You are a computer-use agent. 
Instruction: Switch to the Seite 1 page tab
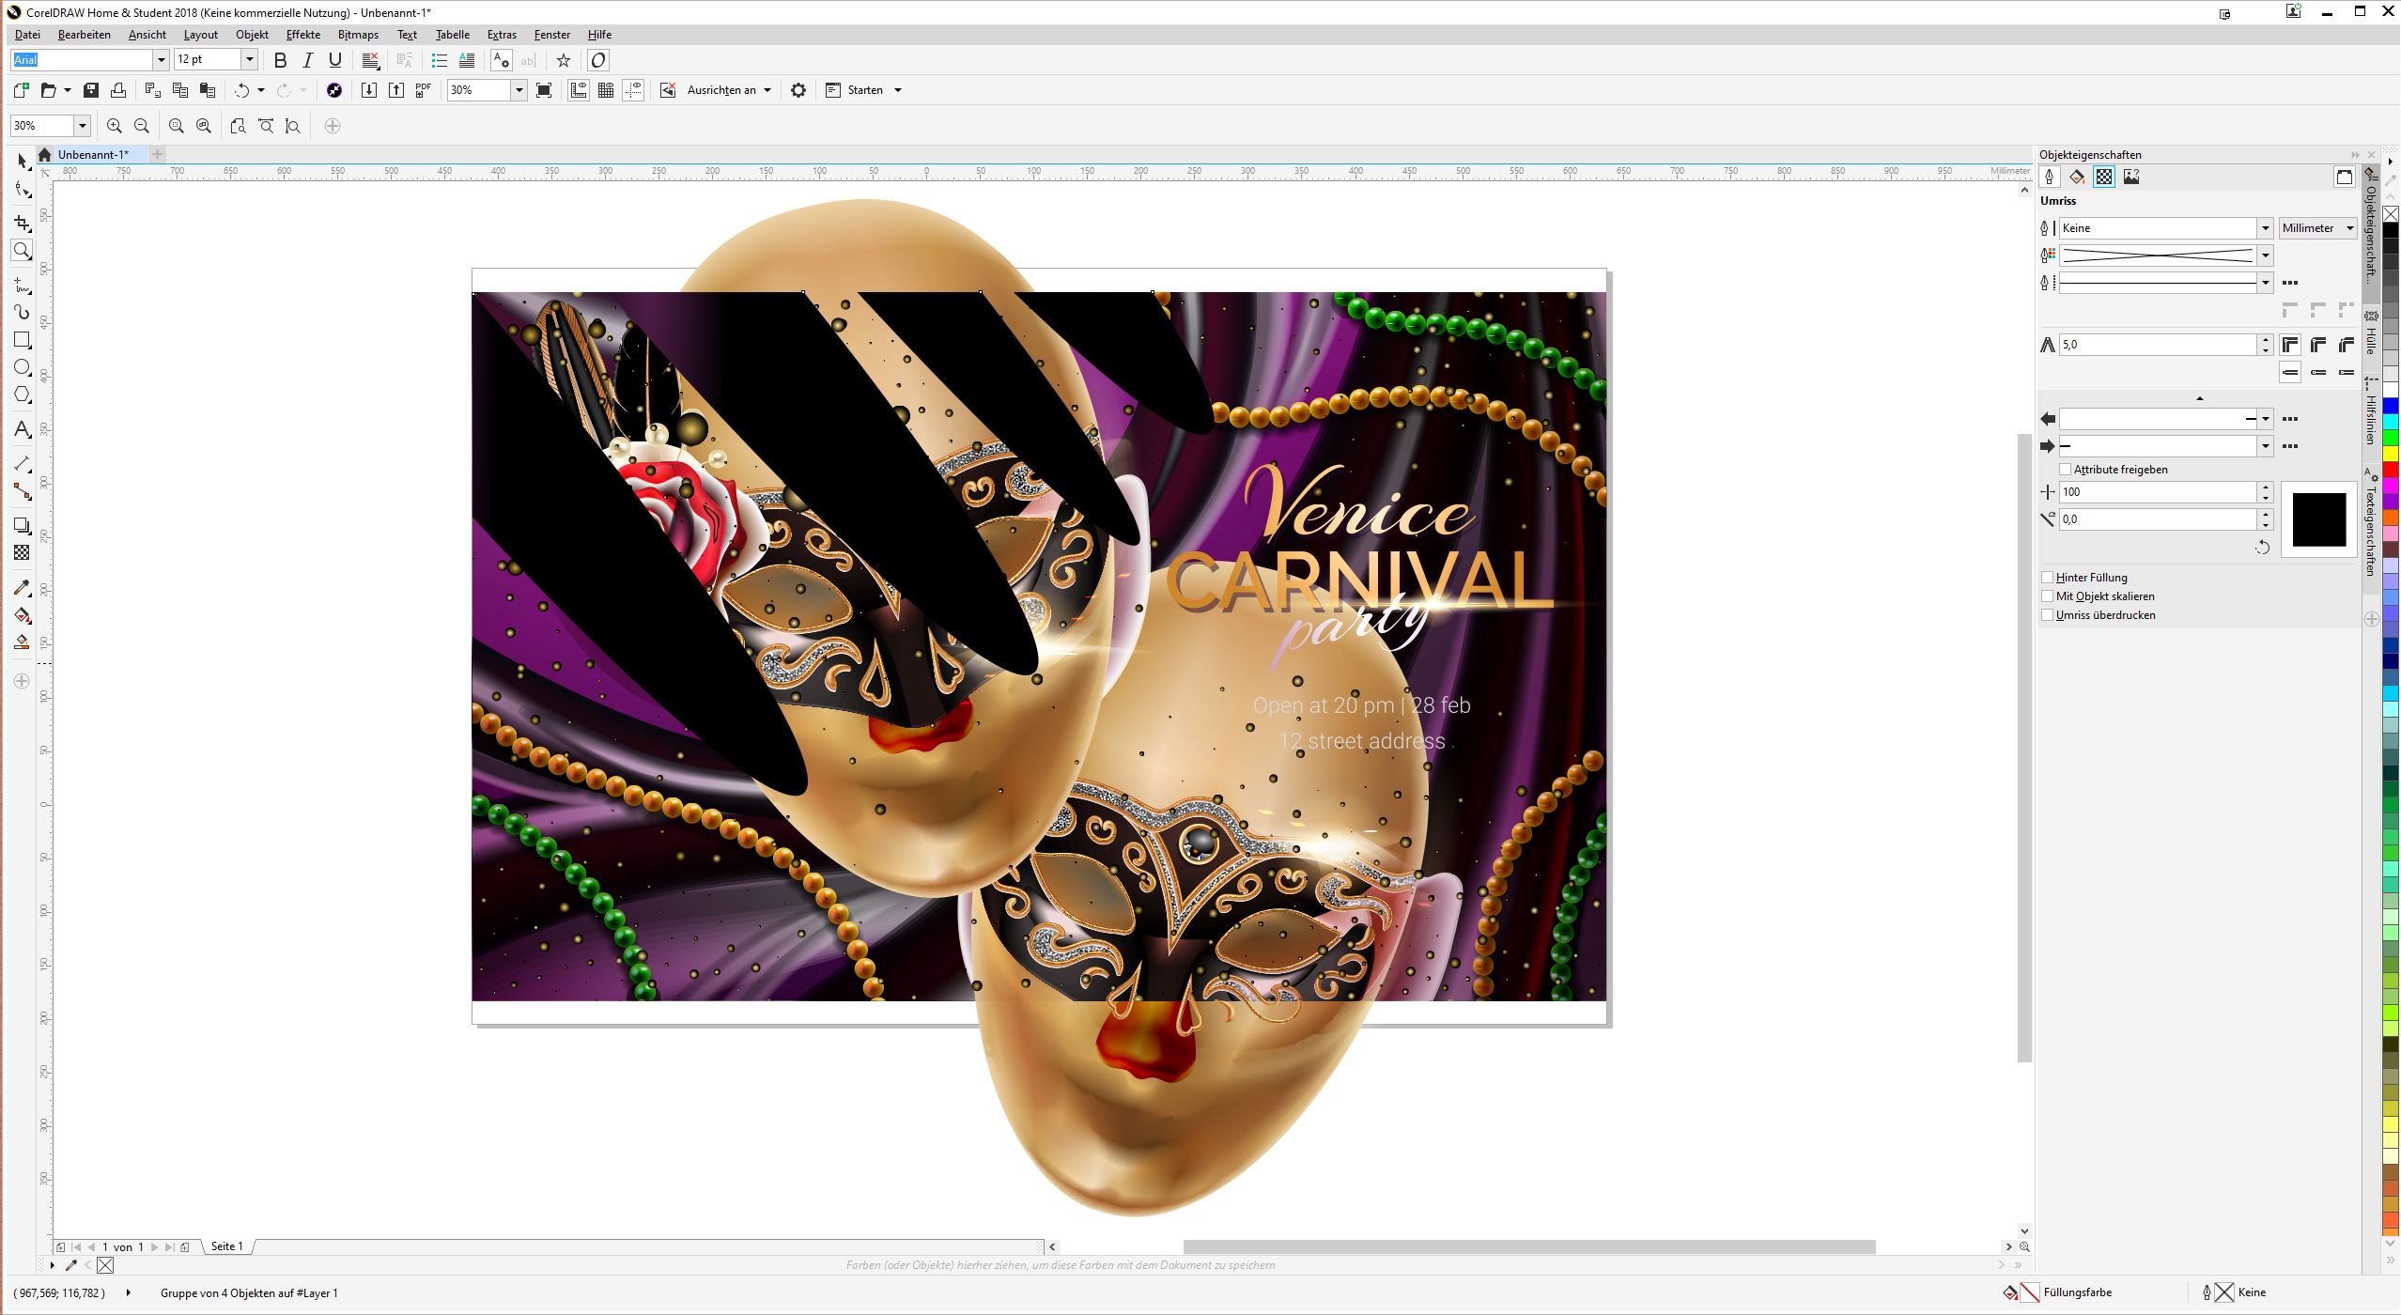click(227, 1246)
